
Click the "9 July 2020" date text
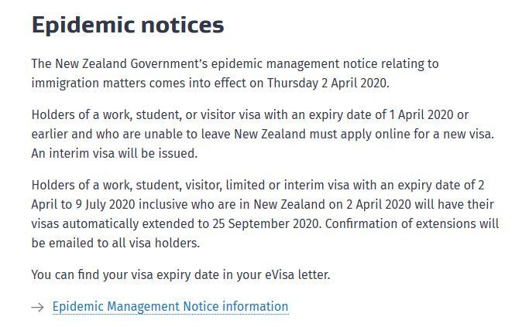pyautogui.click(x=105, y=205)
